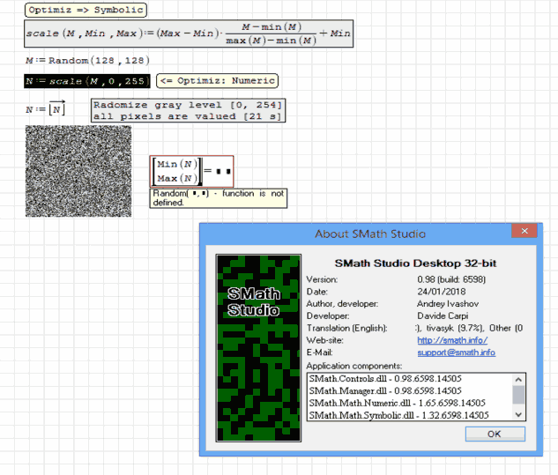Select SMath.Math.Symbolic.dll list entry
The image size is (558, 475).
(396, 414)
